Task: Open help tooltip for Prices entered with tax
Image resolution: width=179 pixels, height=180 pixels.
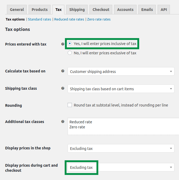Action: tap(63, 44)
